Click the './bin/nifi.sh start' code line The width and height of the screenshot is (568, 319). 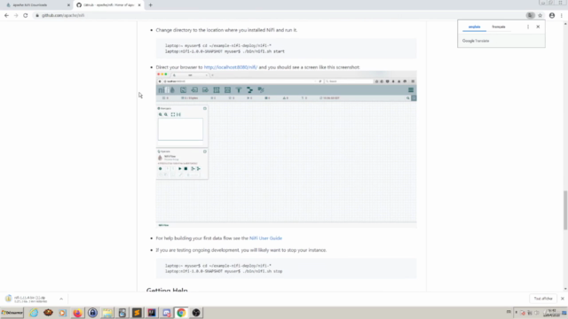coord(225,51)
